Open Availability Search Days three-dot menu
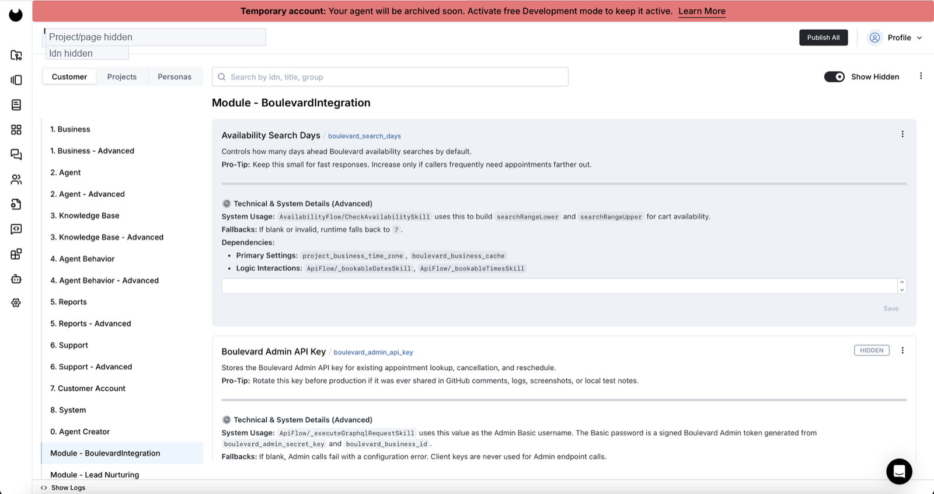 [x=902, y=134]
